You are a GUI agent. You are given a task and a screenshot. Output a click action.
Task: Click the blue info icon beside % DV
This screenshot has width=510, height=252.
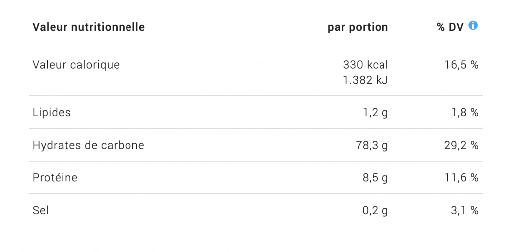(x=473, y=25)
